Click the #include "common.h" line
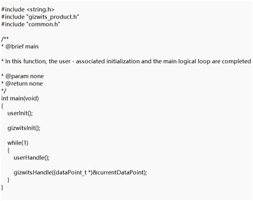 [x=30, y=24]
